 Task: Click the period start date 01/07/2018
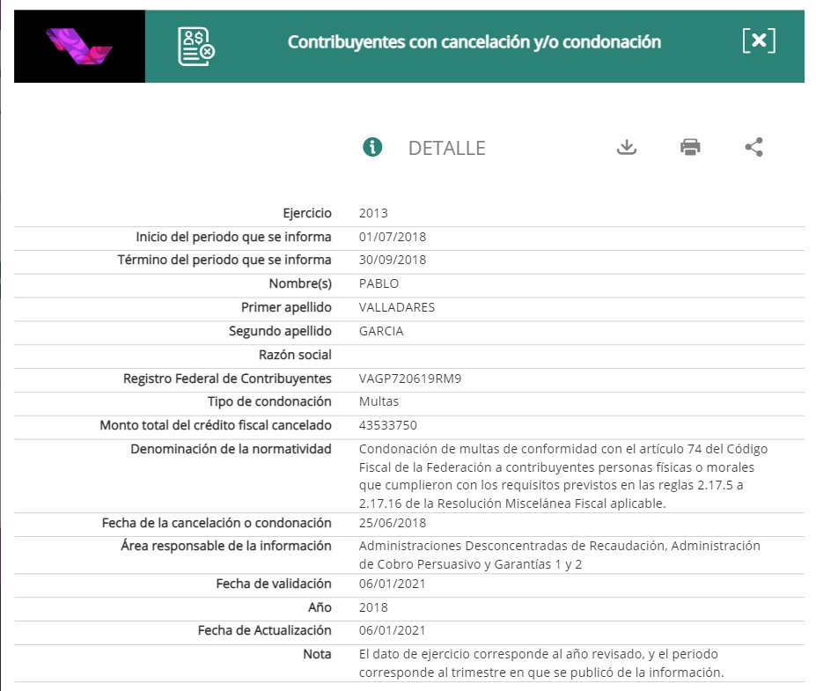click(x=393, y=237)
